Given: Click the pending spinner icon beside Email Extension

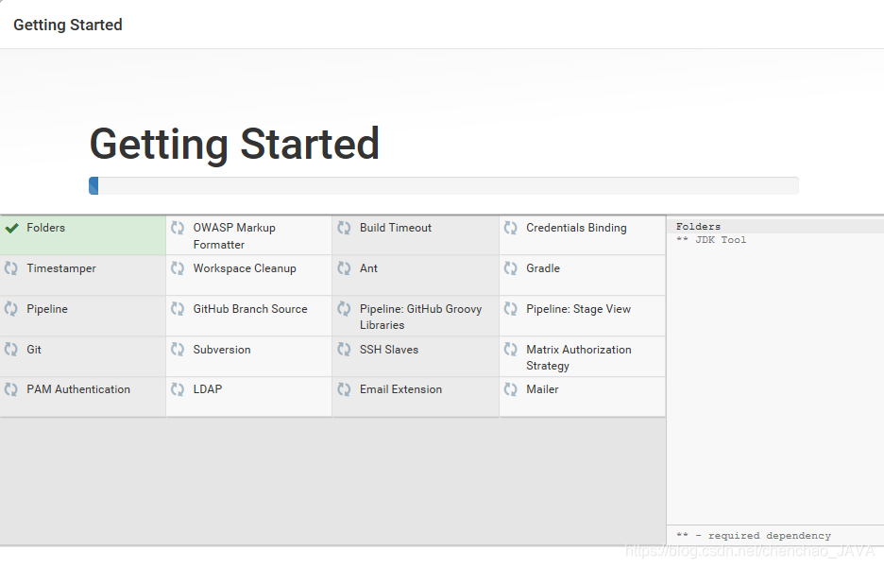Looking at the screenshot, I should [344, 389].
